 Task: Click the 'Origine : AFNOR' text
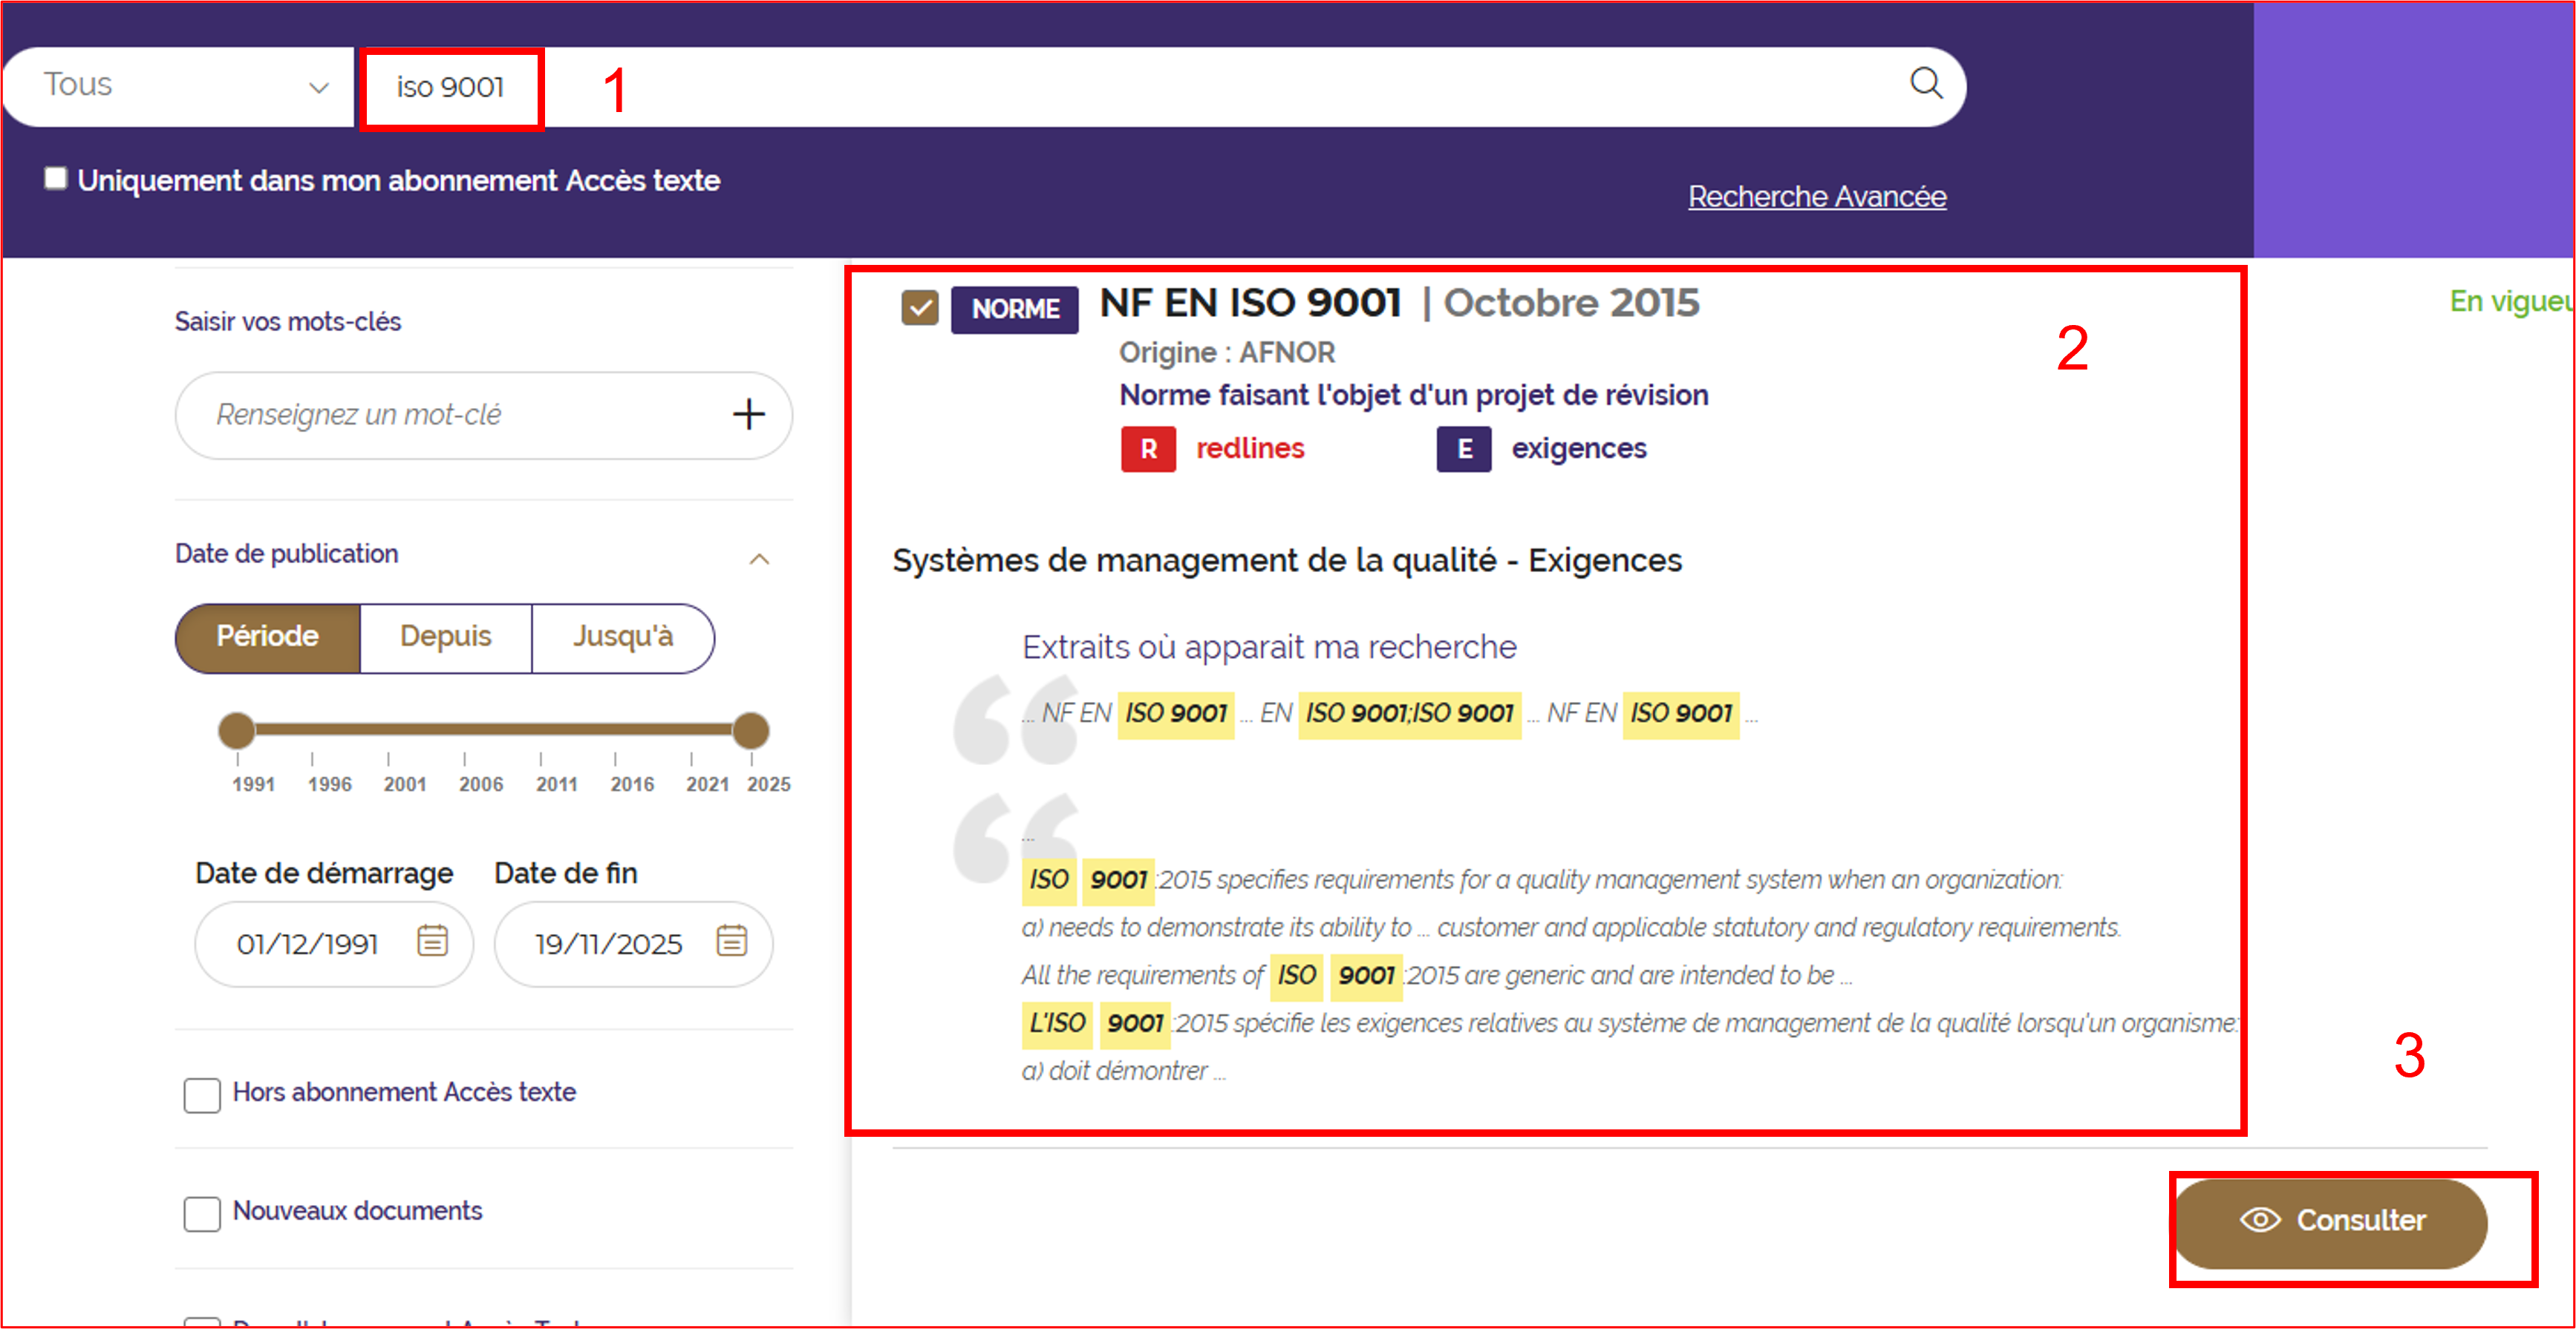click(1226, 352)
